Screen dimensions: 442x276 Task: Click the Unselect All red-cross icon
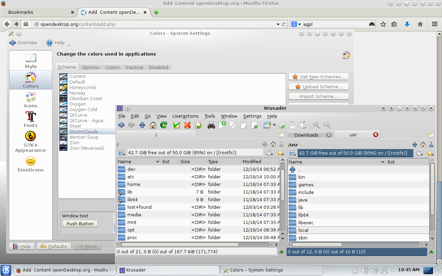188,125
